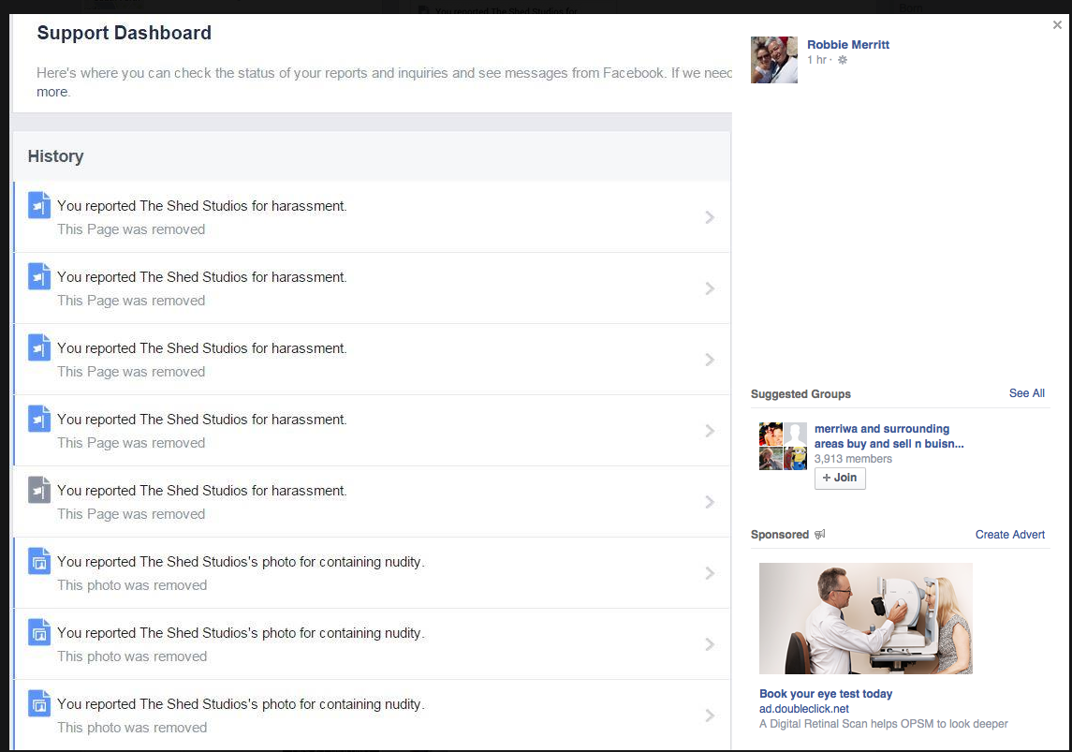Expand the topmost harassment report using its chevron
Image resolution: width=1072 pixels, height=752 pixels.
[x=710, y=217]
